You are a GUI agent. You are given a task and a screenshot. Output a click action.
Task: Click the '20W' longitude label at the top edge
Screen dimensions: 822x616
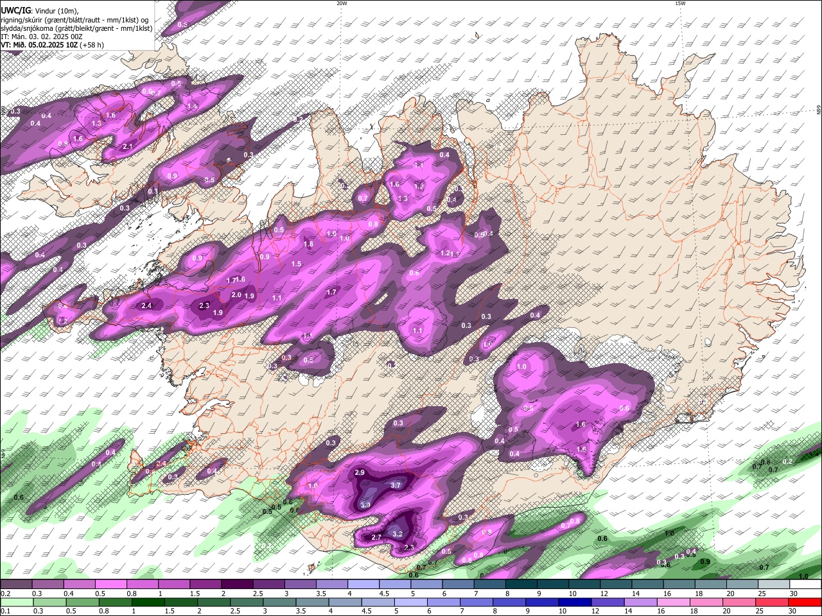coord(342,3)
